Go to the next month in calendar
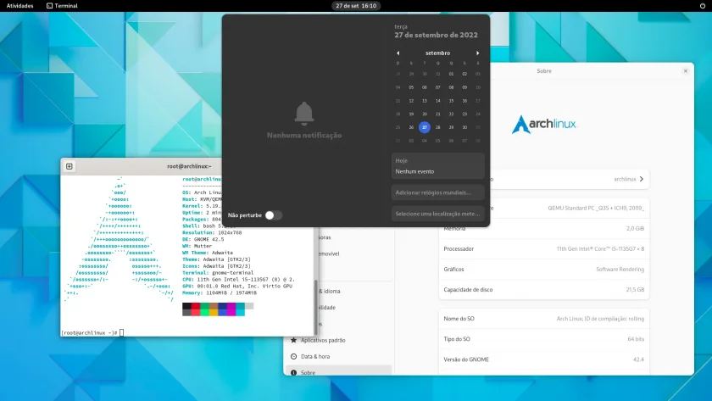 coord(478,53)
